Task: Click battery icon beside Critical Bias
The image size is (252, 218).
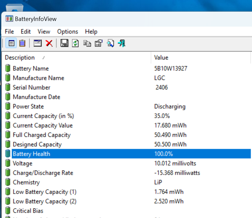Action: (x=8, y=211)
